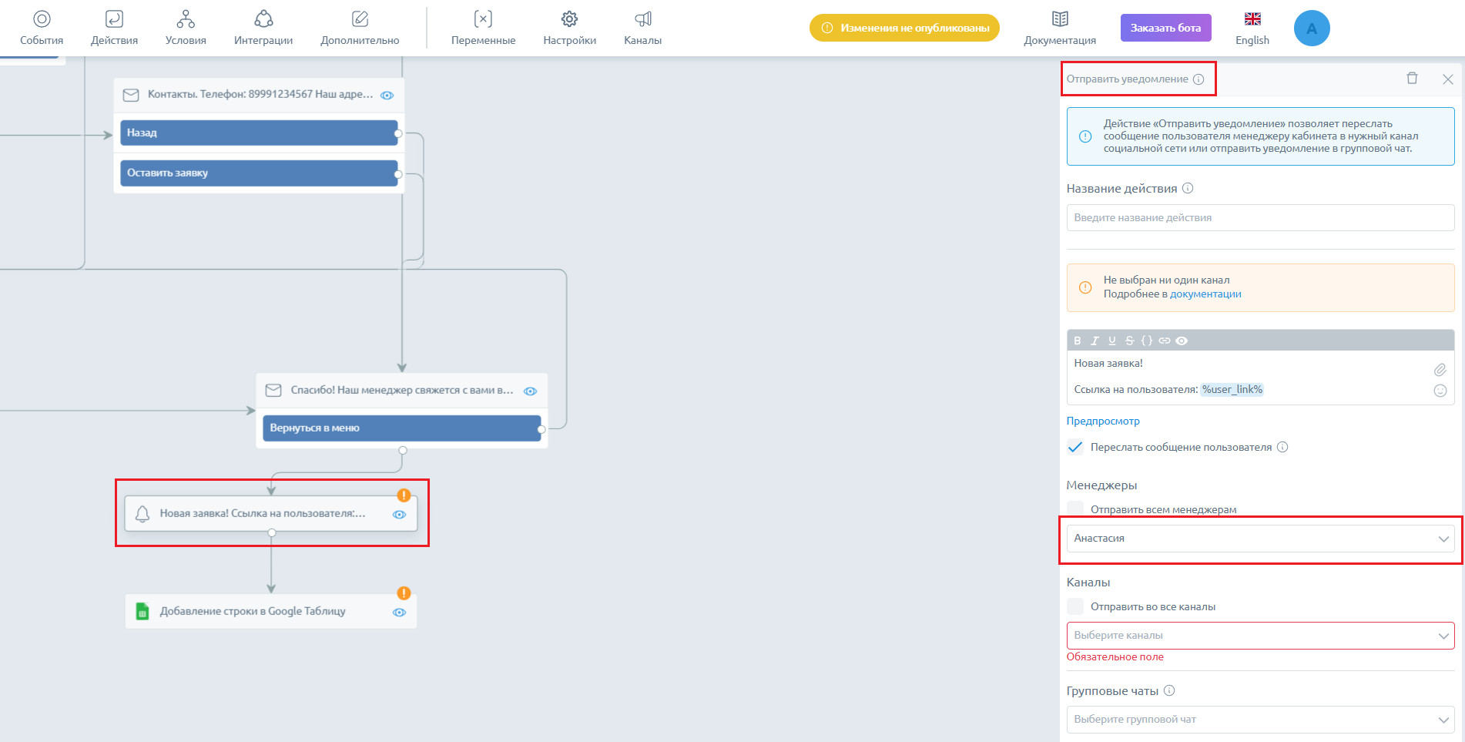Click the Bold formatting icon in editor

click(x=1077, y=341)
